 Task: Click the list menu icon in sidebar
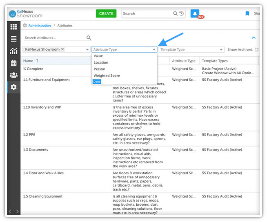point(13,39)
